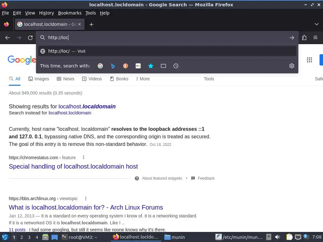Search this time with DuckDuckGo
Image resolution: width=323 pixels, height=242 pixels.
(126, 66)
